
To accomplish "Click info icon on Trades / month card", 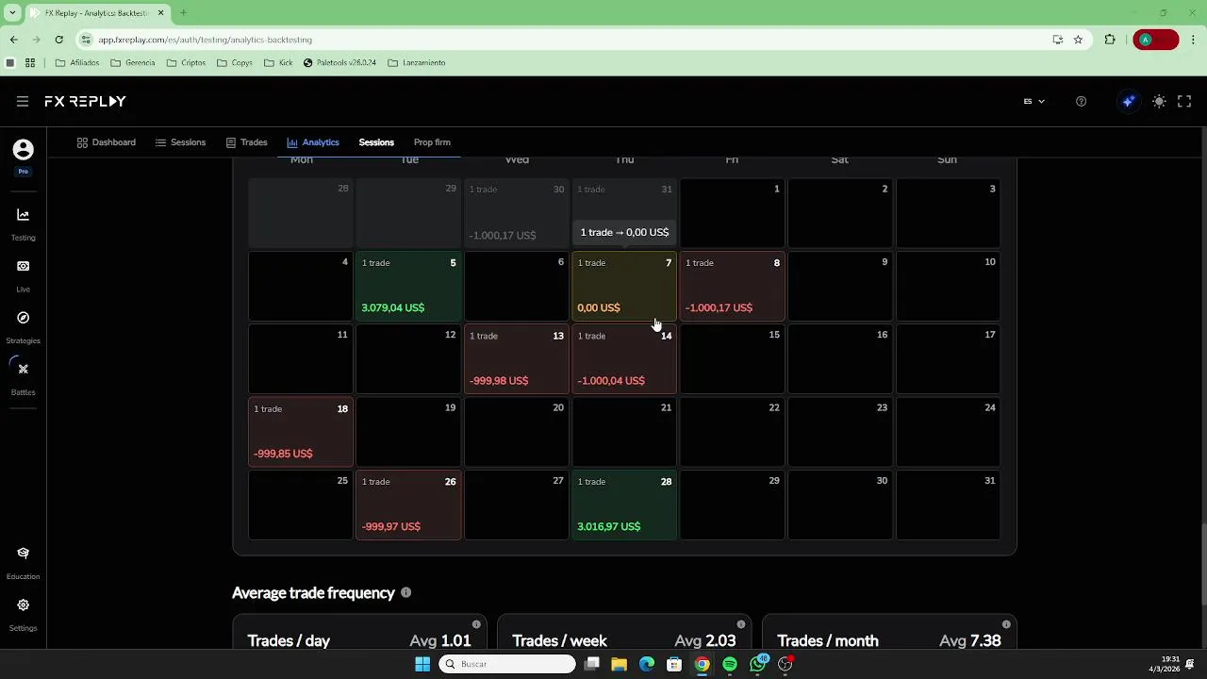I will point(1006,624).
